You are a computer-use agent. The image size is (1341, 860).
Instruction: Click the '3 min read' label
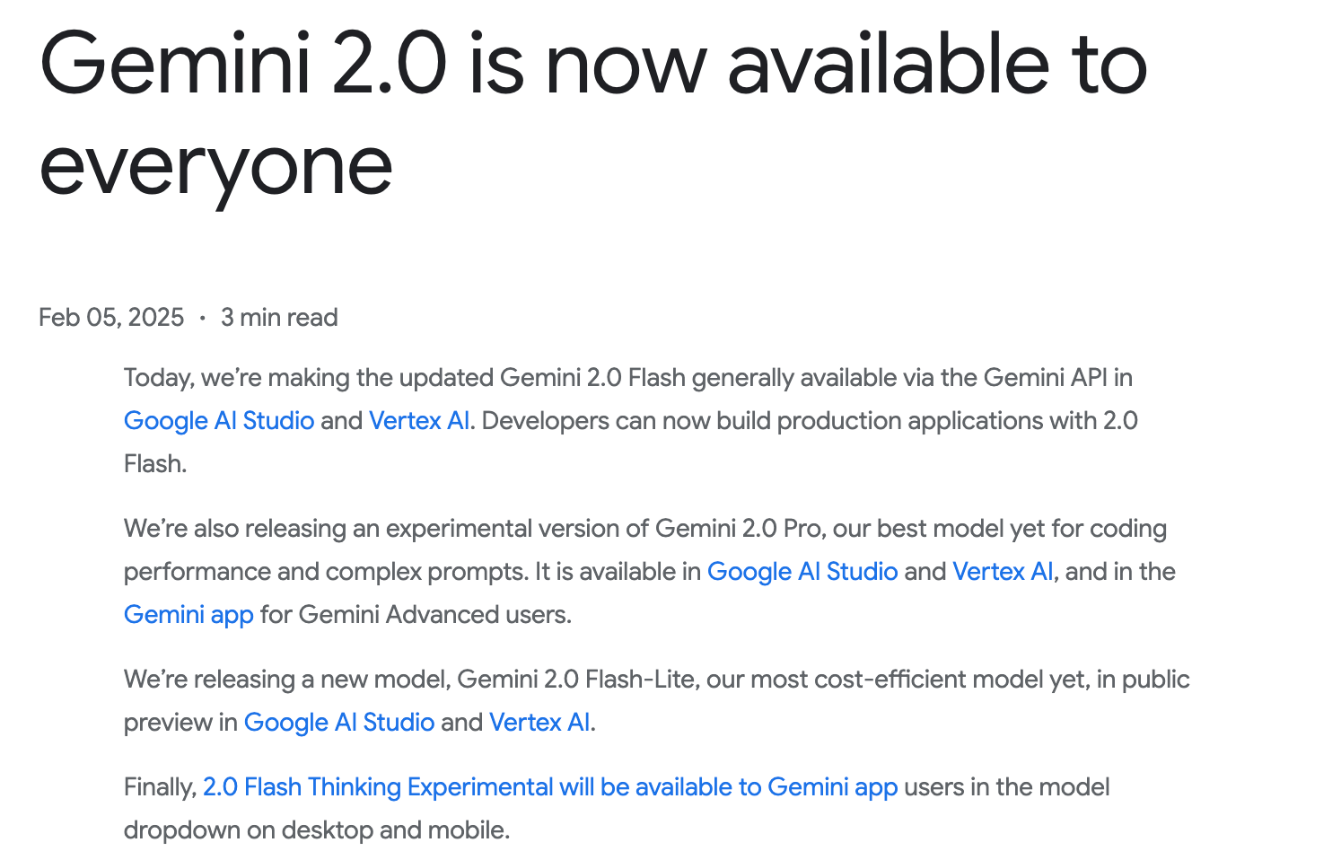[279, 318]
